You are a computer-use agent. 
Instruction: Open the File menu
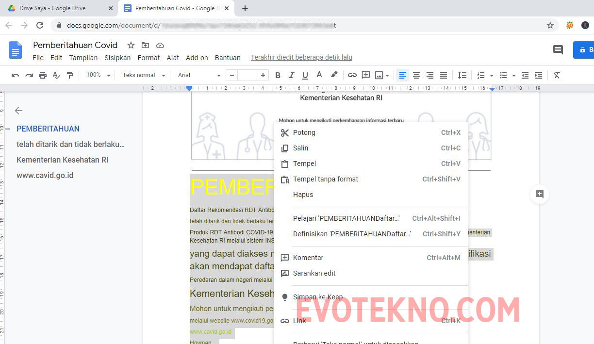pyautogui.click(x=38, y=58)
